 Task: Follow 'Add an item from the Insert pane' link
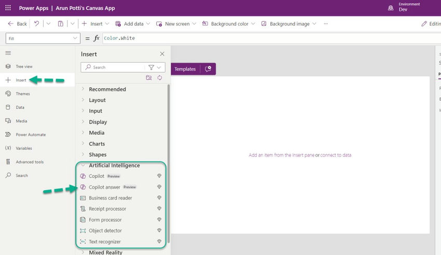(x=282, y=155)
